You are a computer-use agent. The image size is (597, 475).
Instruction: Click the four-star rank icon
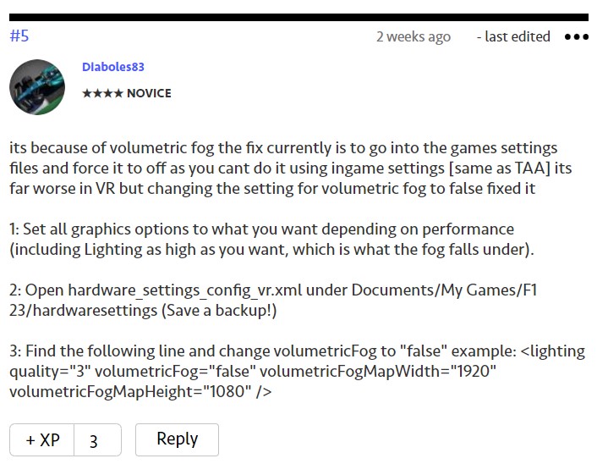coord(102,93)
